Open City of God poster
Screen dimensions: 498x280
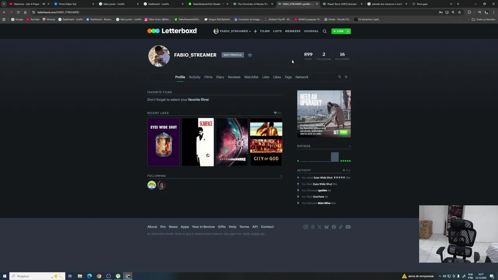click(x=266, y=142)
